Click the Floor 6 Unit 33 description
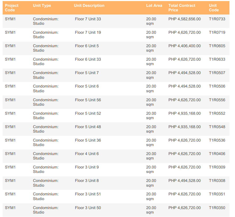Screen dimensions: 235x217 click(88, 59)
